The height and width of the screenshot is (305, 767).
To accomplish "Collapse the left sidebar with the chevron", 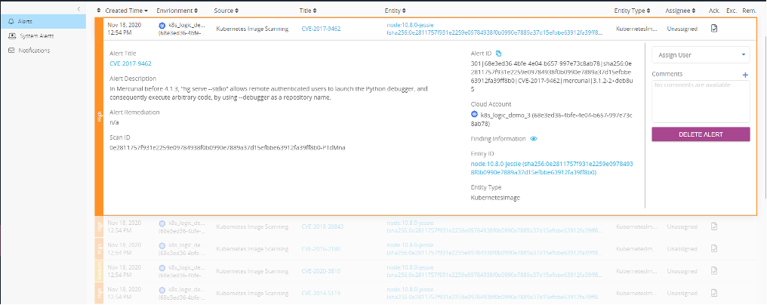I will point(79,9).
